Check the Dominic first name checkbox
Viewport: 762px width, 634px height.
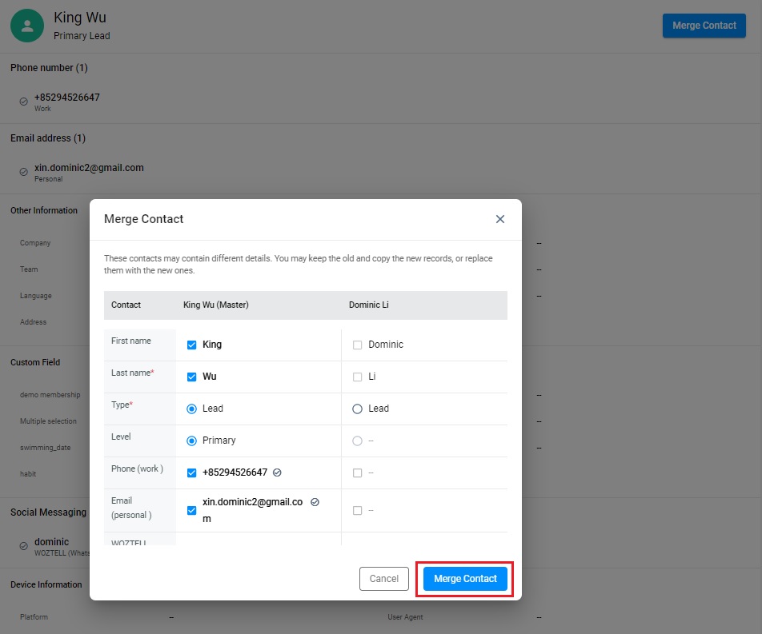click(x=358, y=345)
